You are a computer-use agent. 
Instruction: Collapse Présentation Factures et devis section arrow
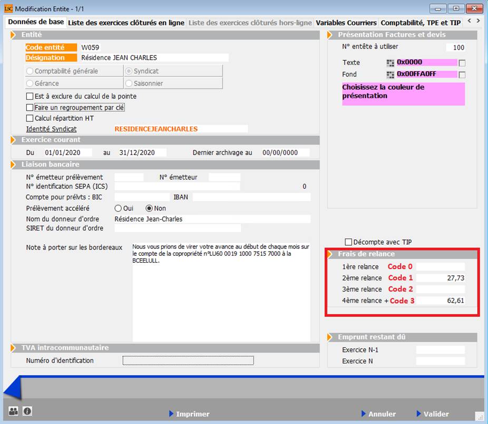click(330, 35)
